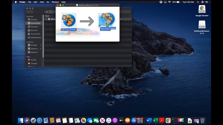The image size is (223, 125).
Task: Open Microsoft Word from the Dock
Action: (x=149, y=120)
